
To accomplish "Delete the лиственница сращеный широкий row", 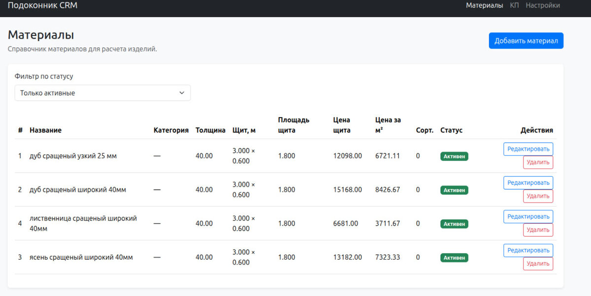I will coord(538,230).
